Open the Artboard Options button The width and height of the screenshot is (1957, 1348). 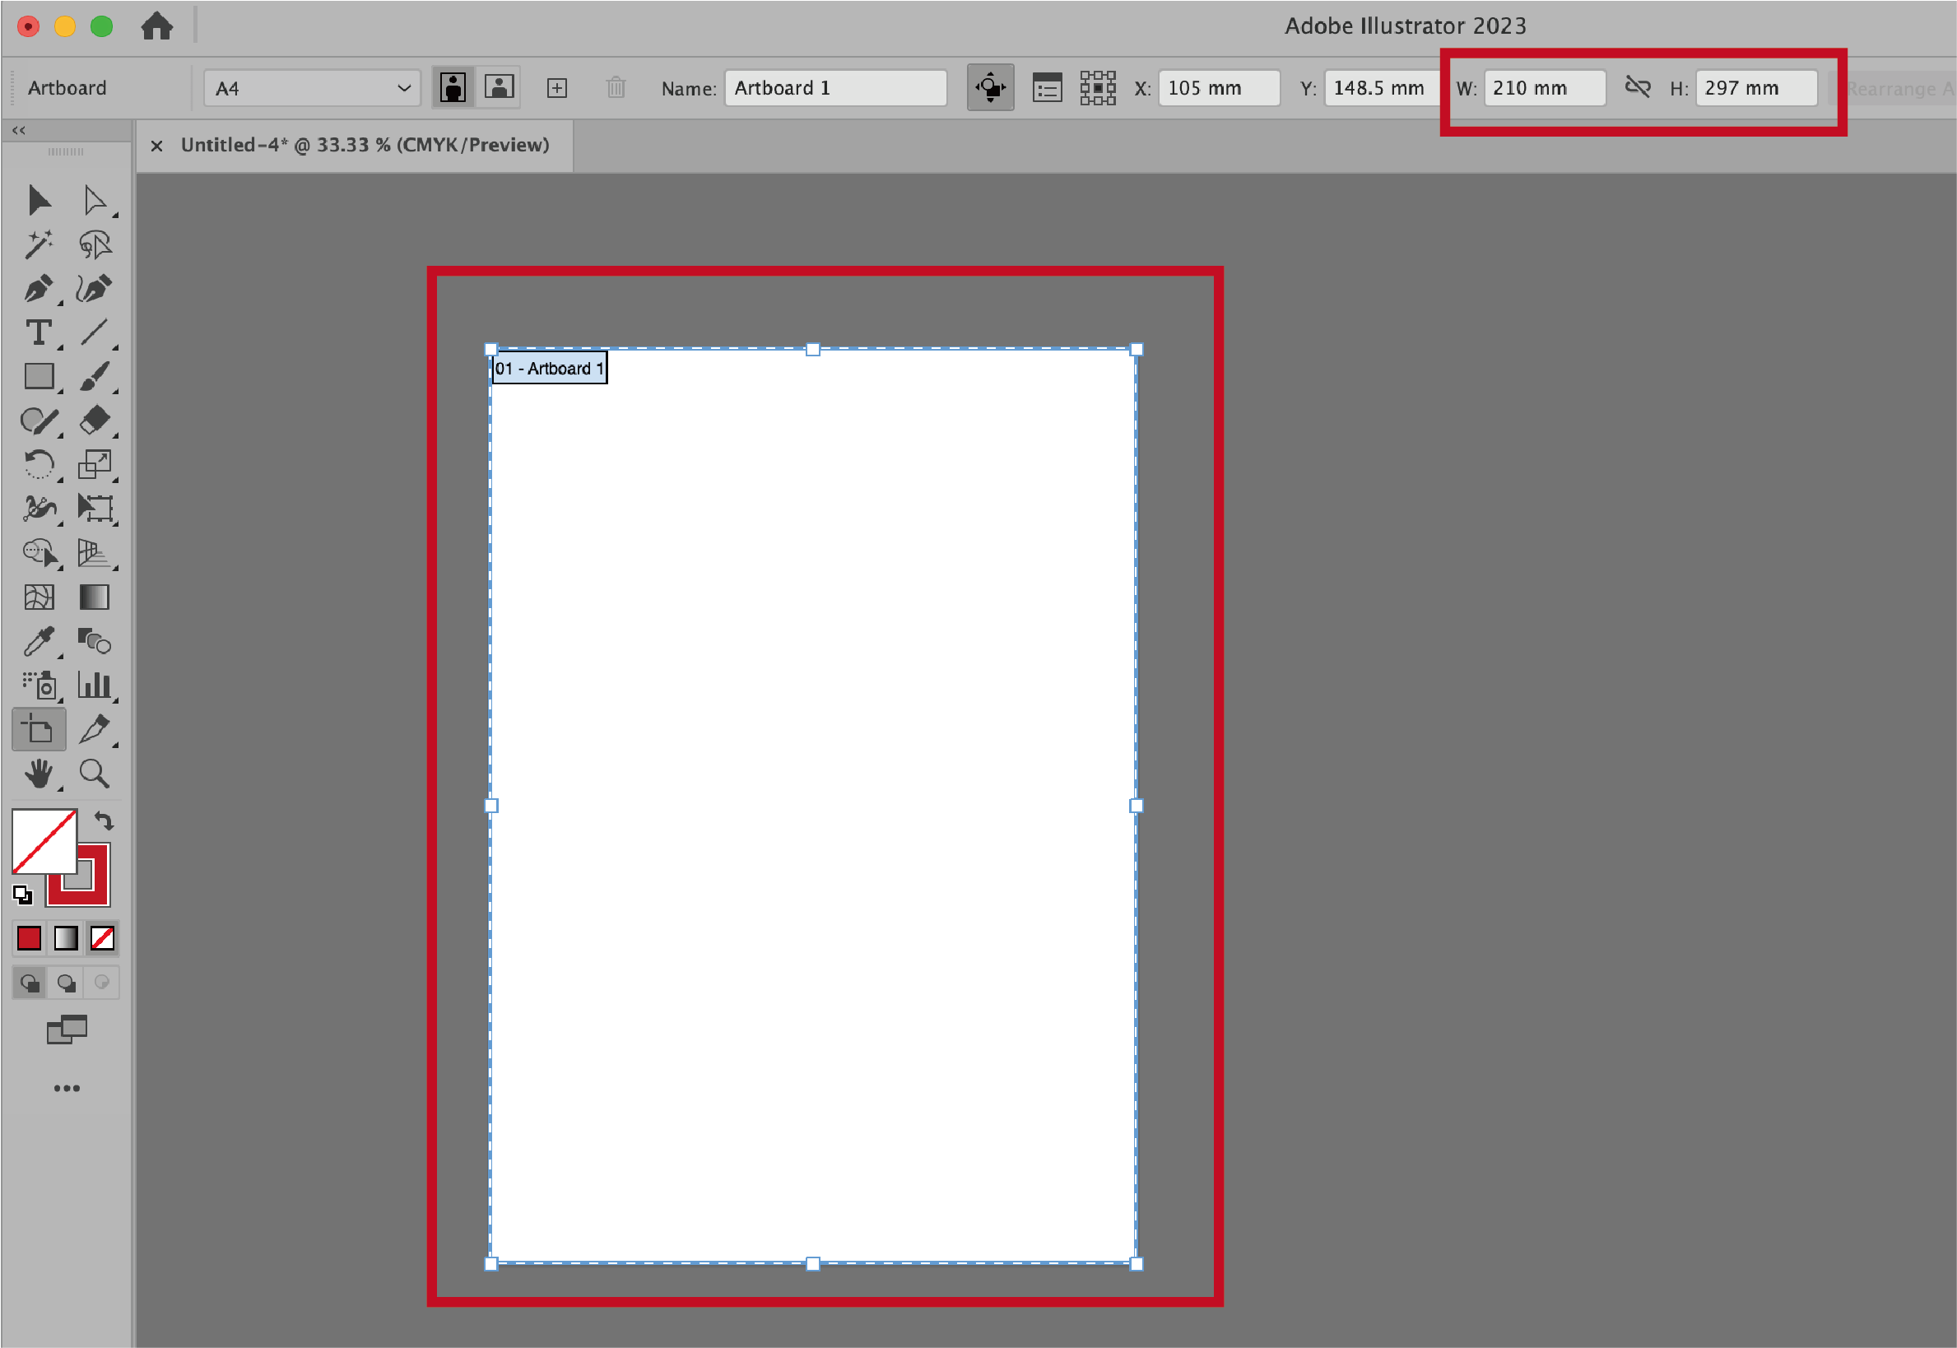click(x=1047, y=88)
